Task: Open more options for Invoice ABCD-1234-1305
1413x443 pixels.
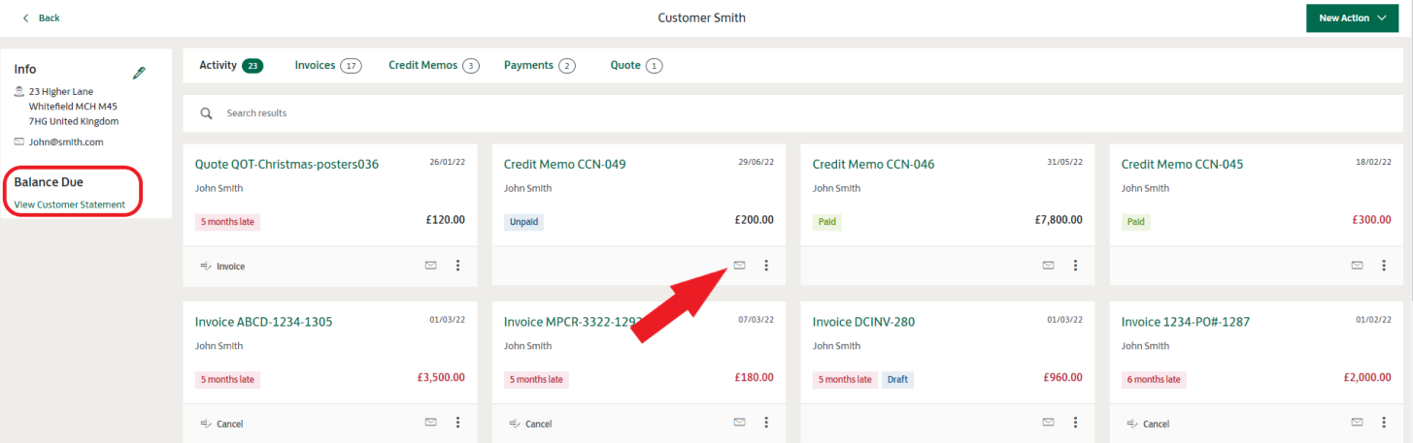Action: point(457,422)
